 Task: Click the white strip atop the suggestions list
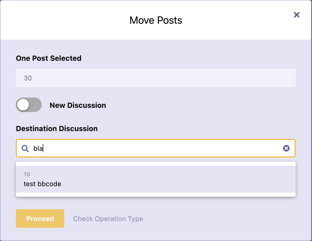(155, 164)
